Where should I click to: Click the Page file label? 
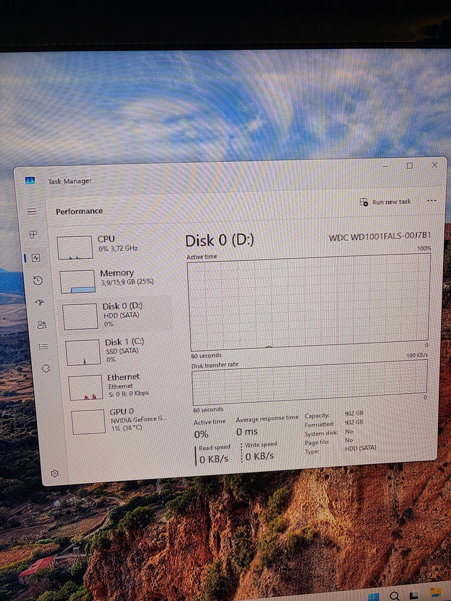[317, 442]
